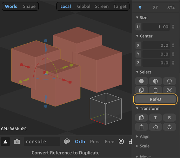
Task: Click the Cut scissors icon
Action: tap(170, 90)
